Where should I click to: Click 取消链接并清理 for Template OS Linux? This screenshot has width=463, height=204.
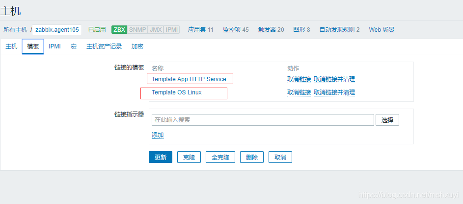tap(334, 92)
